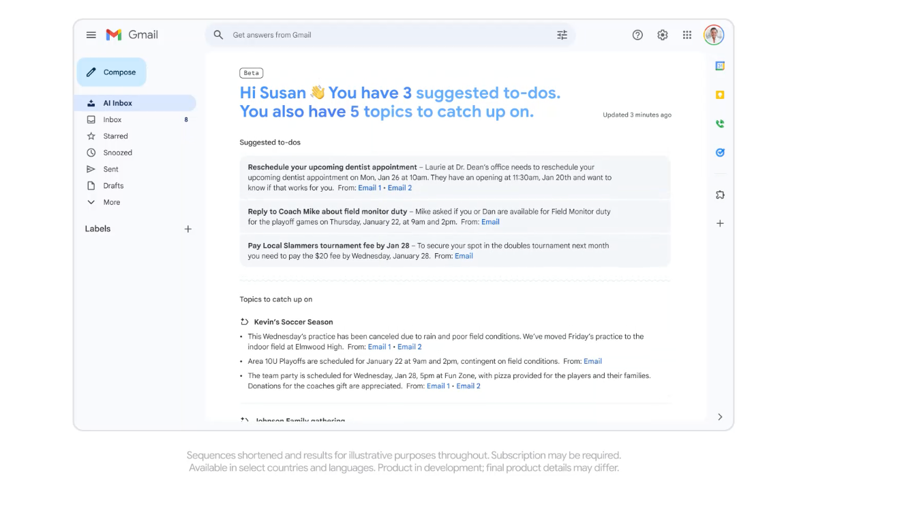Screen dimensions: 904x520
Task: Click the search magnifier icon
Action: [218, 35]
